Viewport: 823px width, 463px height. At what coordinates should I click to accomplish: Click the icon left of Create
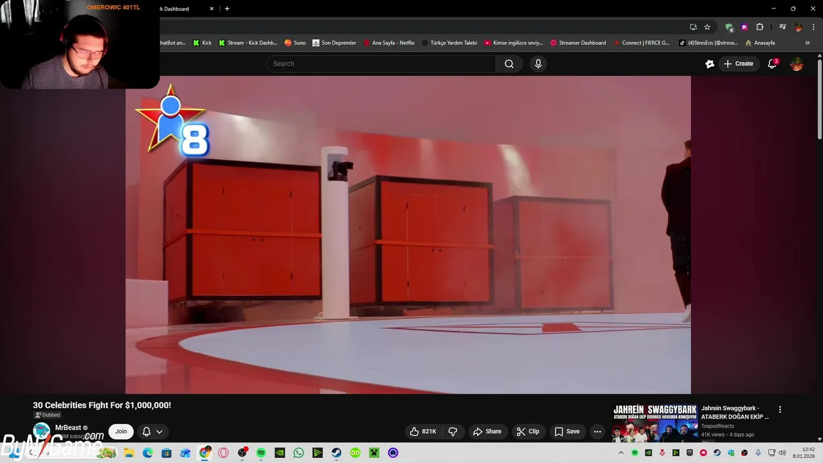(x=710, y=64)
